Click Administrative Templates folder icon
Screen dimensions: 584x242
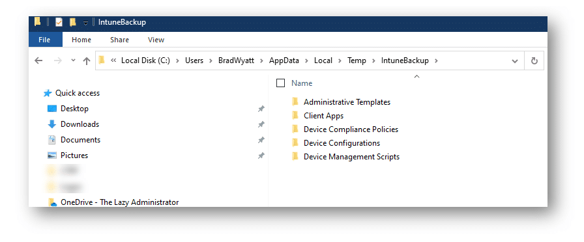(295, 101)
